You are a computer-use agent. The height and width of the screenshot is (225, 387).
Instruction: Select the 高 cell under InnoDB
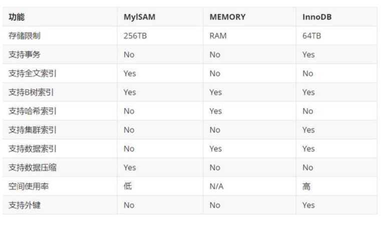306,186
